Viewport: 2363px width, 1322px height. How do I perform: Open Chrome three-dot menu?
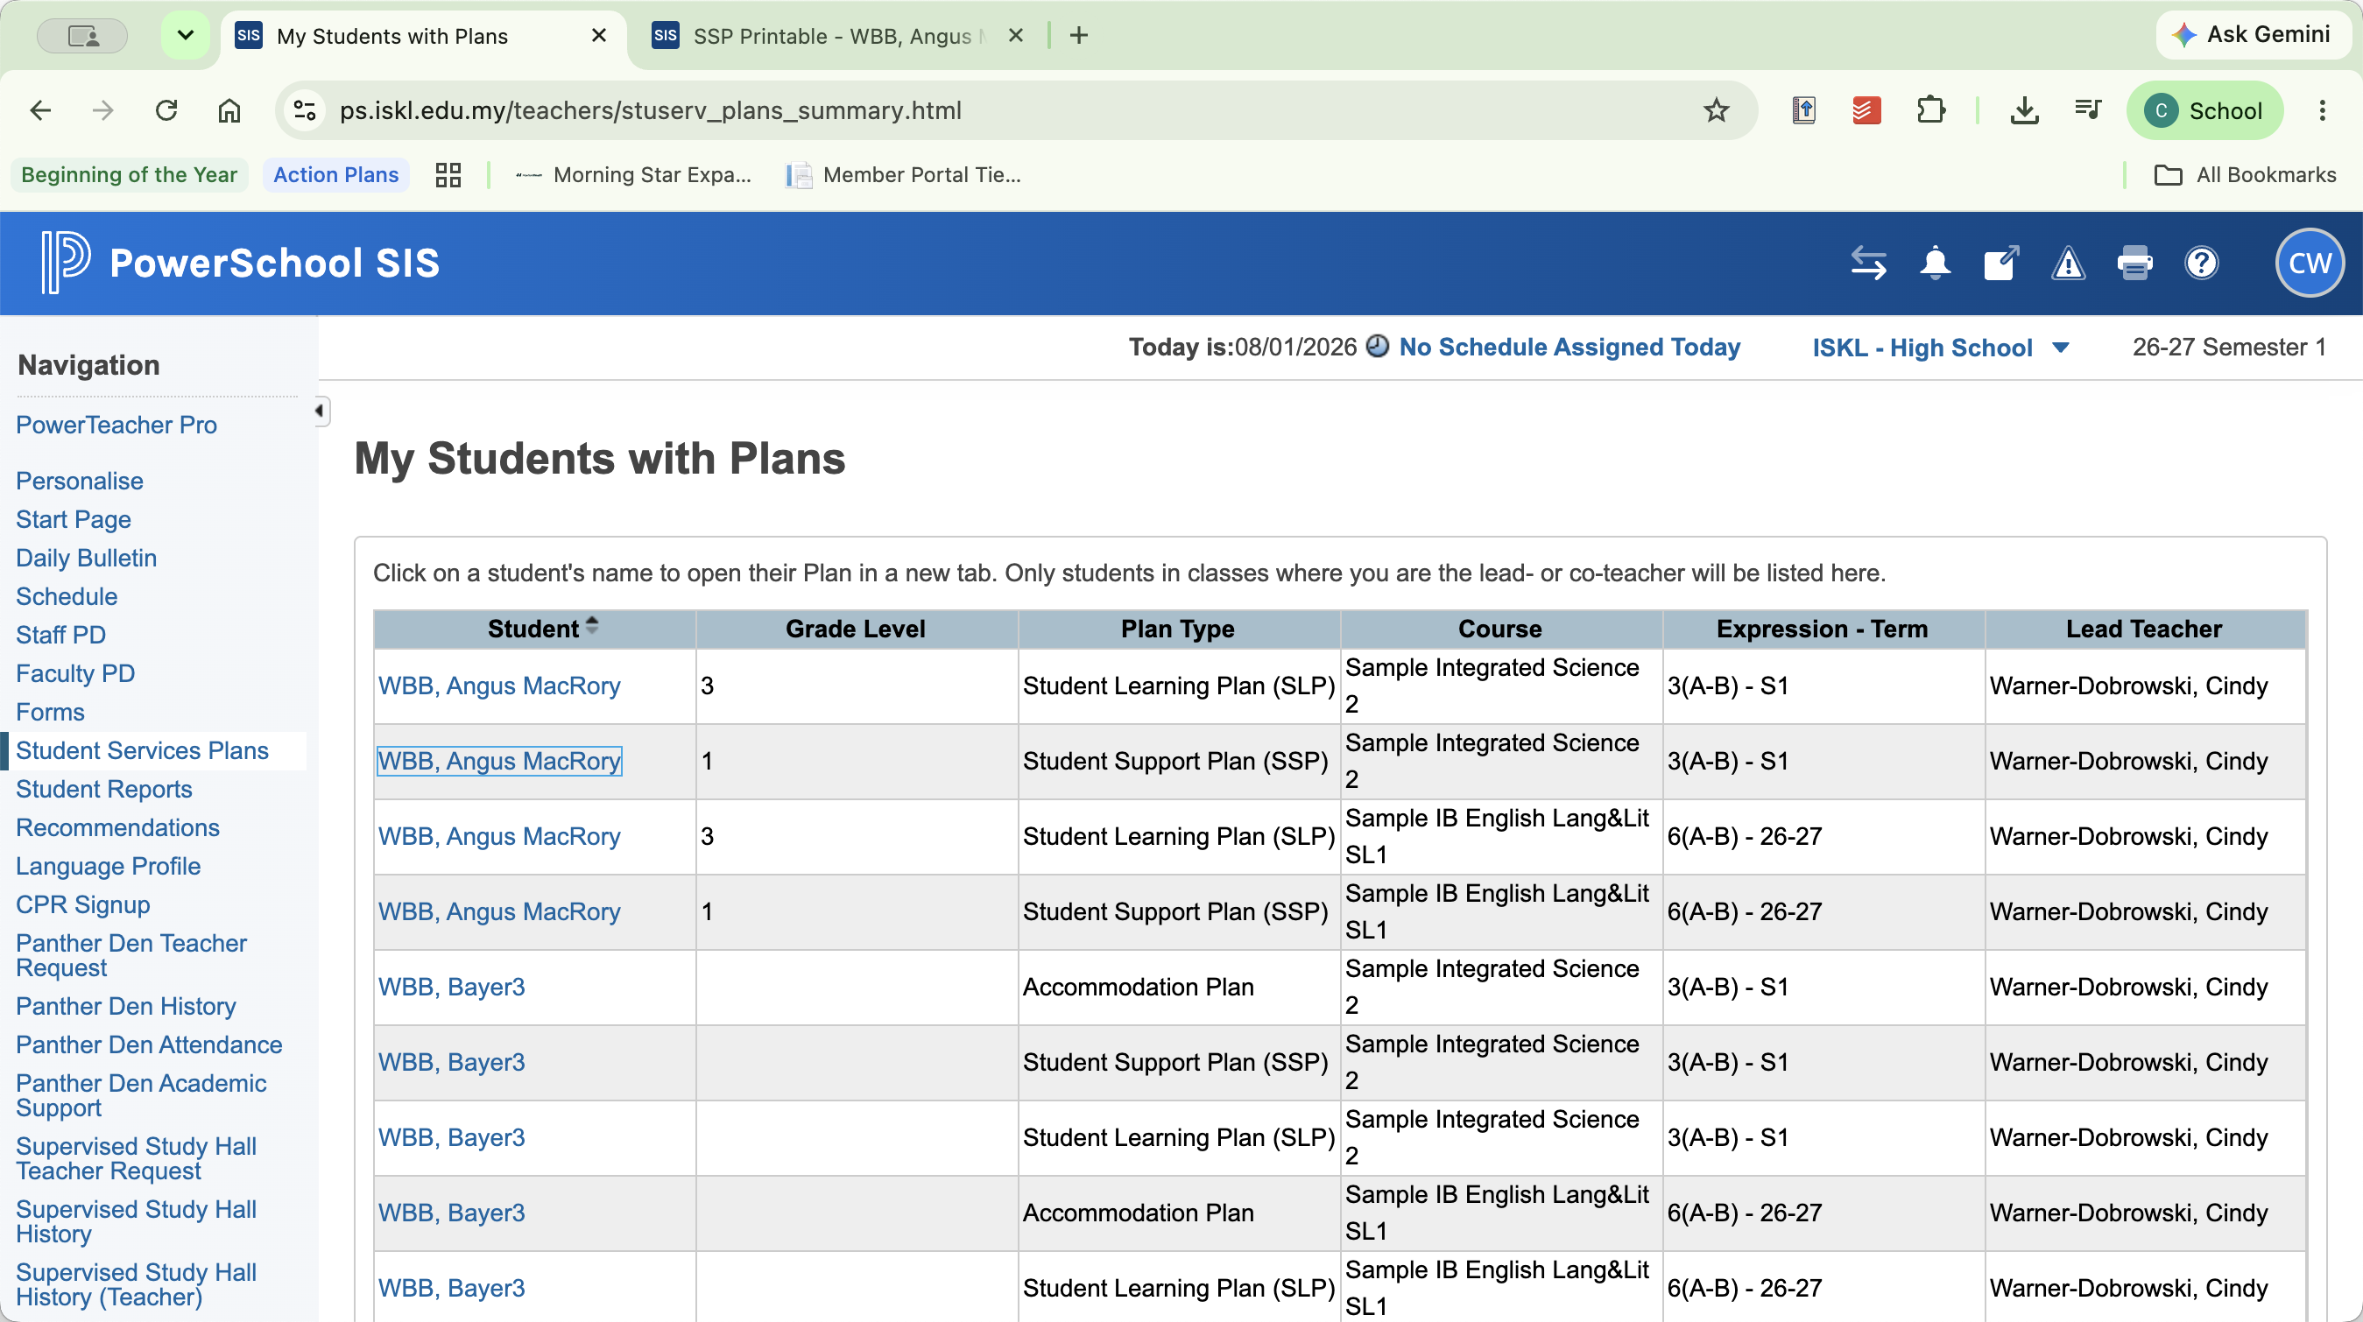coord(2323,111)
